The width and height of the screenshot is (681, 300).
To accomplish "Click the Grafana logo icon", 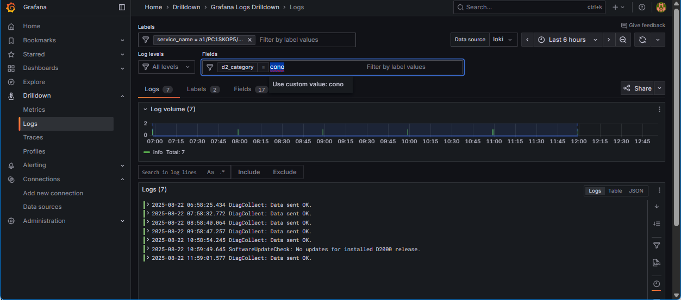I will pos(11,7).
